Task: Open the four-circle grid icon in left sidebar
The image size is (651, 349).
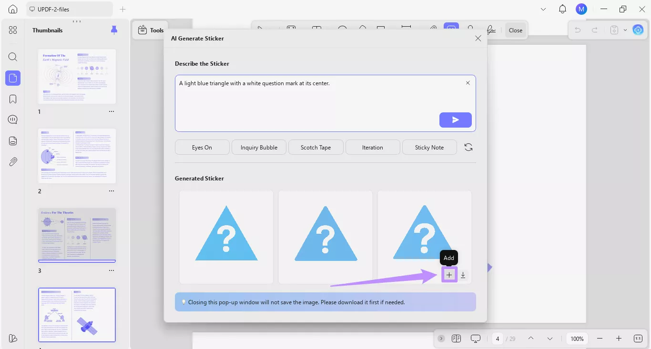Action: click(13, 30)
